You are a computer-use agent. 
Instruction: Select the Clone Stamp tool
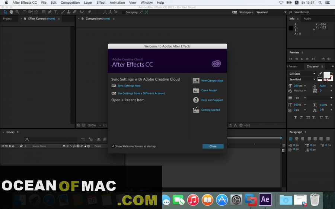click(x=68, y=12)
